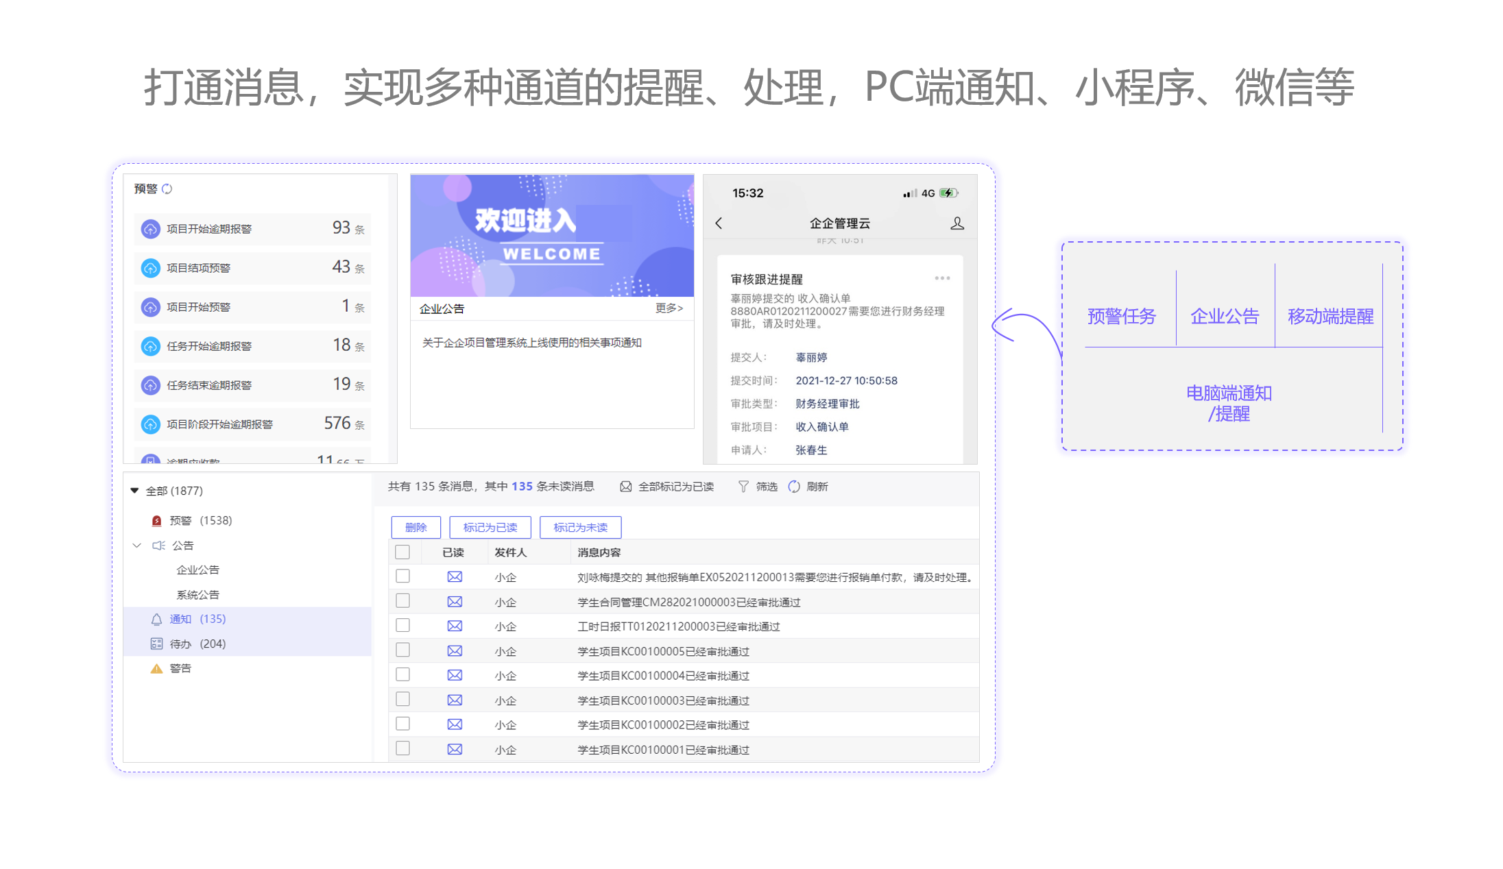Image resolution: width=1503 pixels, height=869 pixels.
Task: Click envelope icon for 工时日报 message row
Action: [455, 626]
